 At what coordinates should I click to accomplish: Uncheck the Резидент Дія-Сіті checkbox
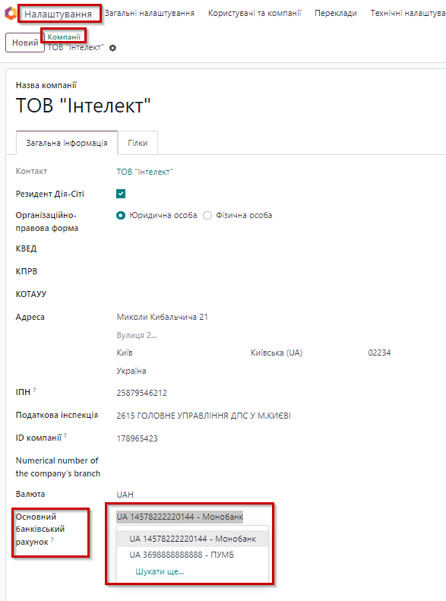[x=121, y=194]
